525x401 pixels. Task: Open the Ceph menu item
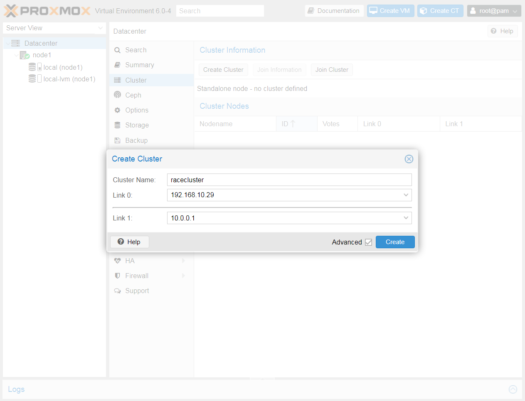pos(151,95)
